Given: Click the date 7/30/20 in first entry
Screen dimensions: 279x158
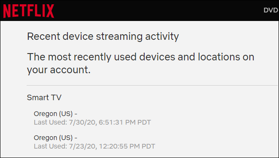Looking at the screenshot, I should click(83, 122).
